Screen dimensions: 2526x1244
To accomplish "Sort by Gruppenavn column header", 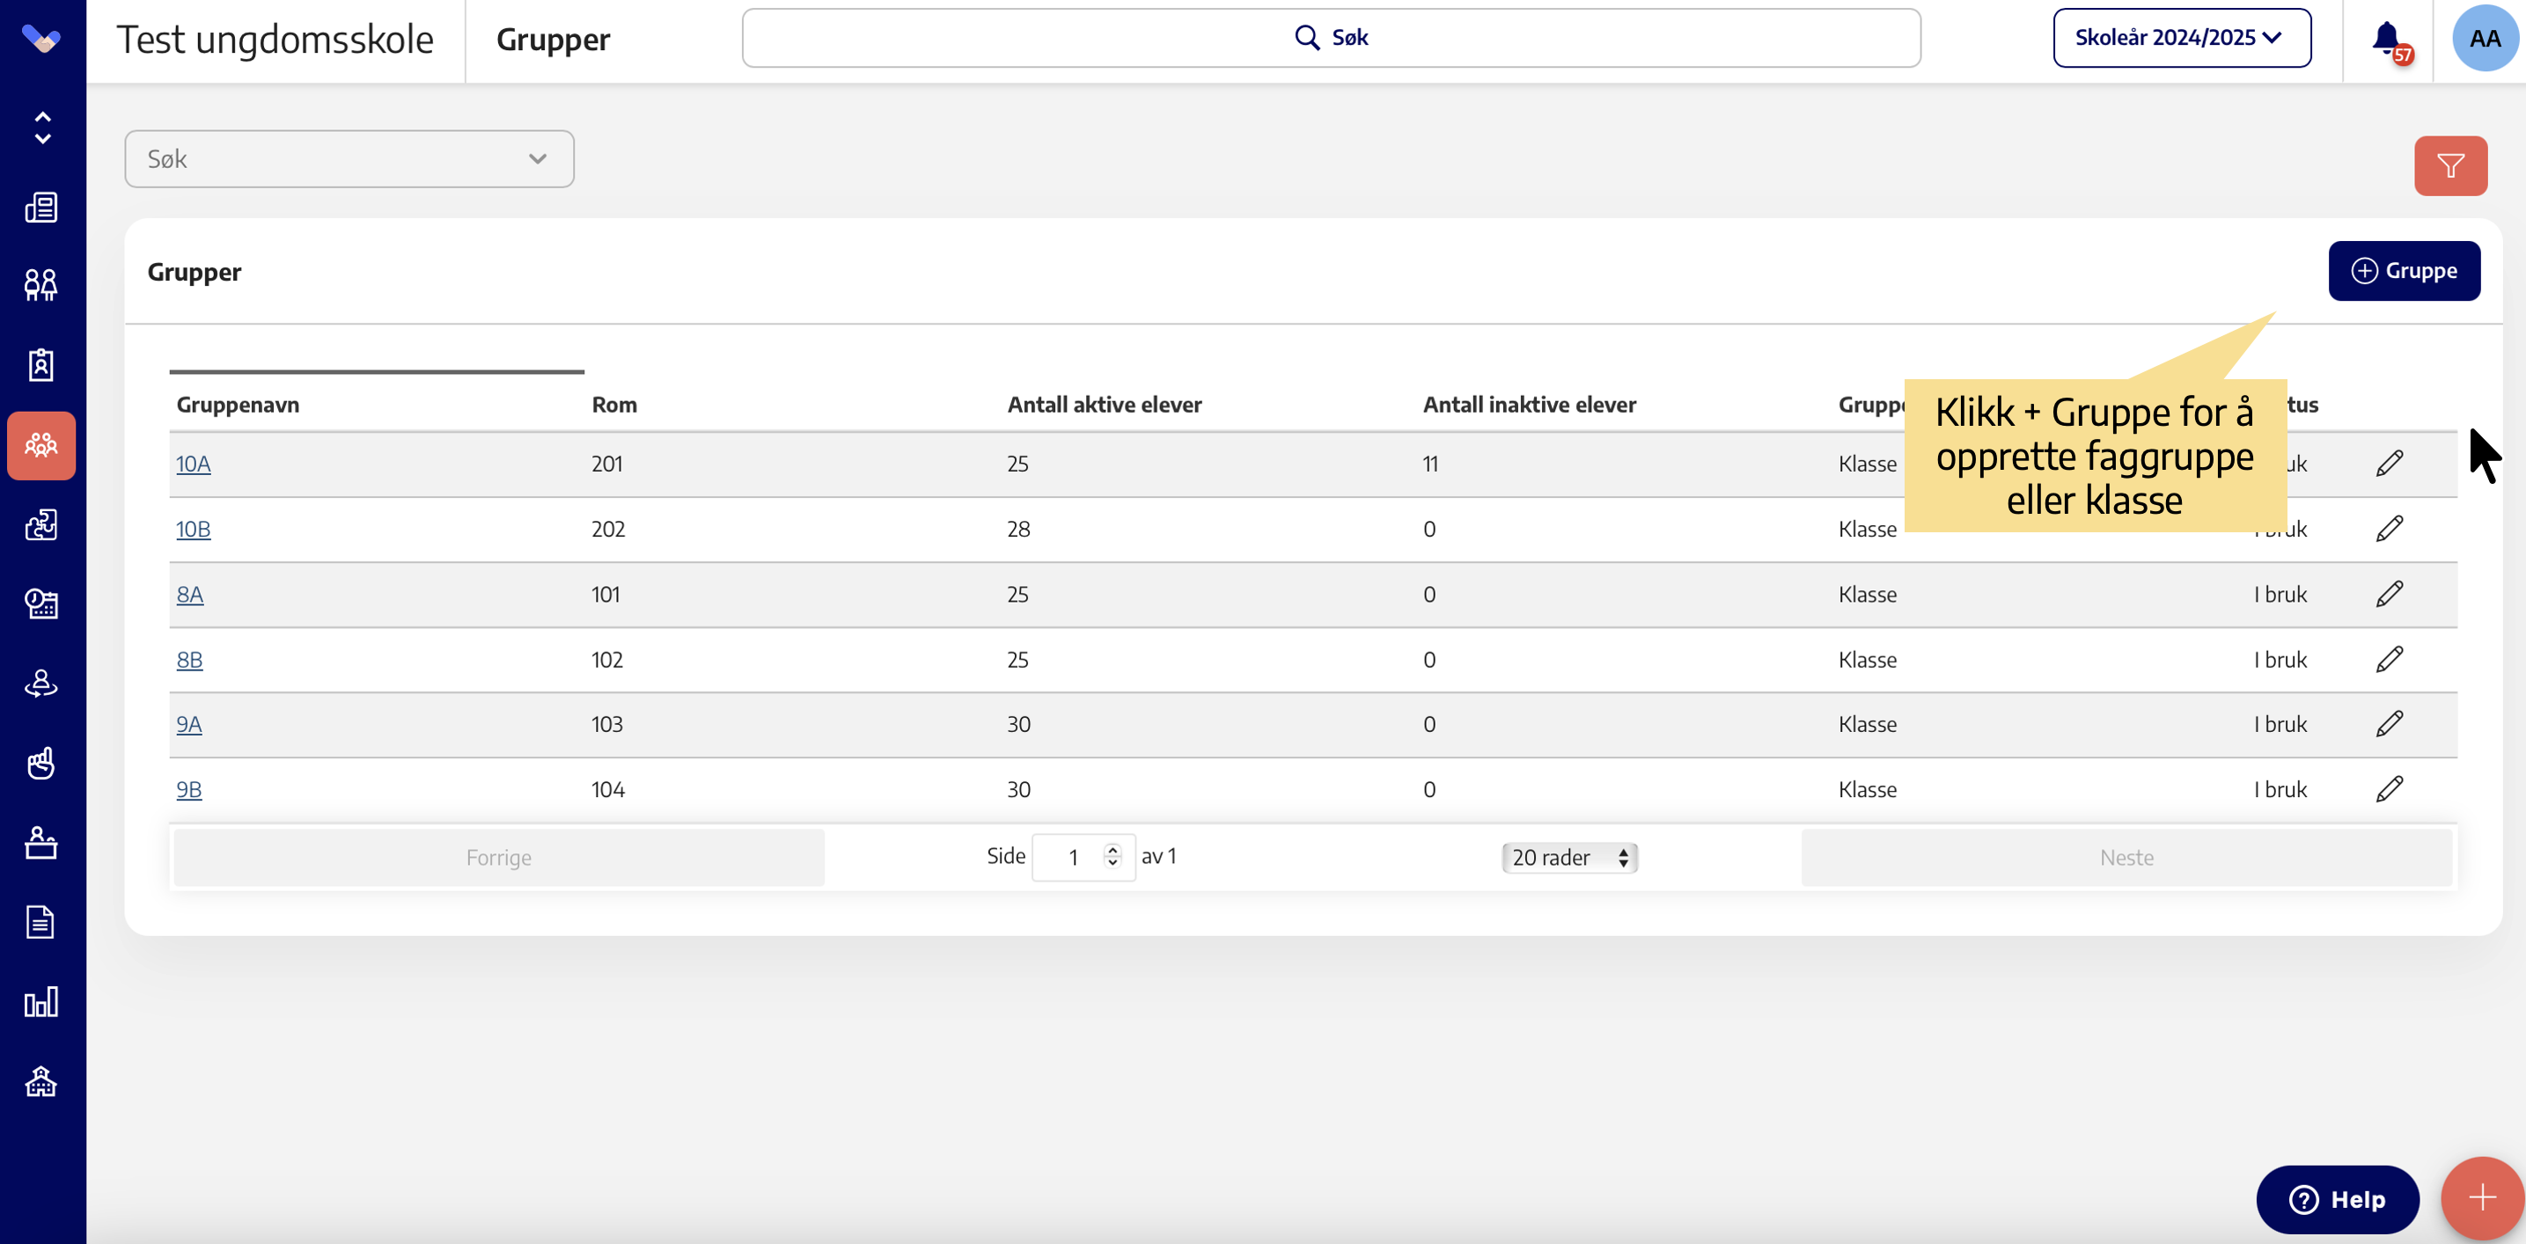I will pyautogui.click(x=239, y=405).
